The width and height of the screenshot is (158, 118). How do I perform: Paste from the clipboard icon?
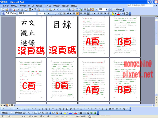pyautogui.click(x=50, y=9)
